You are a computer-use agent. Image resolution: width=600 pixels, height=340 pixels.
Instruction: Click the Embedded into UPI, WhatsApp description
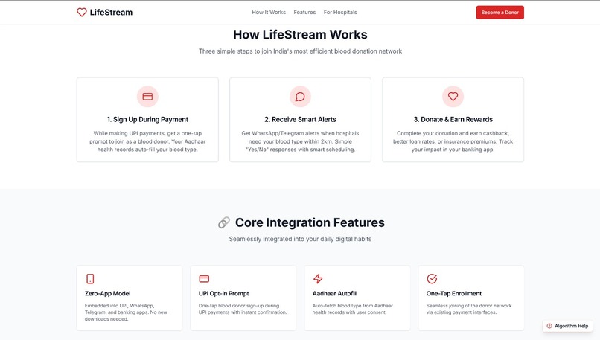(x=126, y=312)
